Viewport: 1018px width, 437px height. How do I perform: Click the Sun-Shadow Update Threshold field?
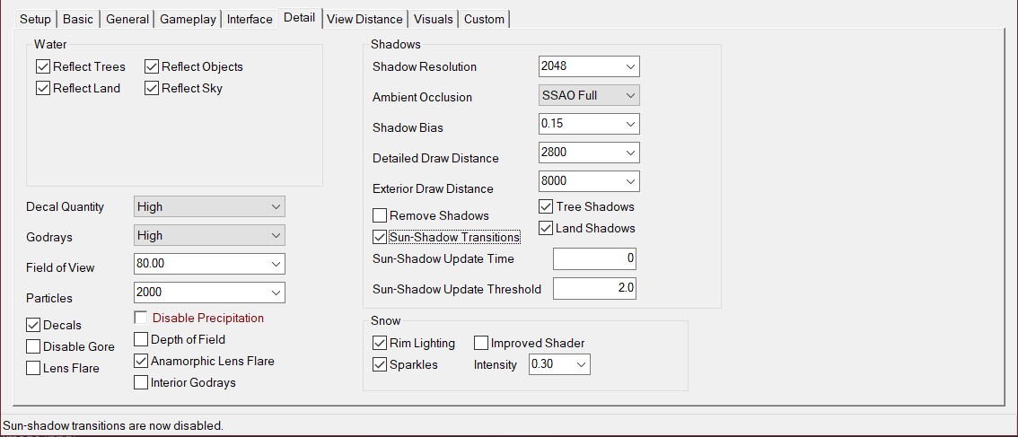(594, 289)
